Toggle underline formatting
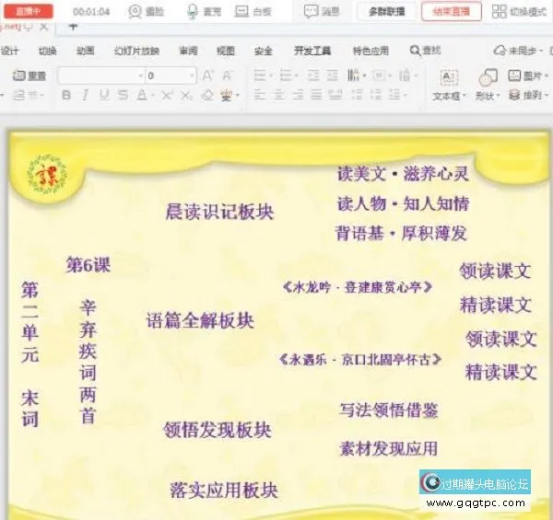Viewport: 553px width, 520px height. [x=104, y=95]
